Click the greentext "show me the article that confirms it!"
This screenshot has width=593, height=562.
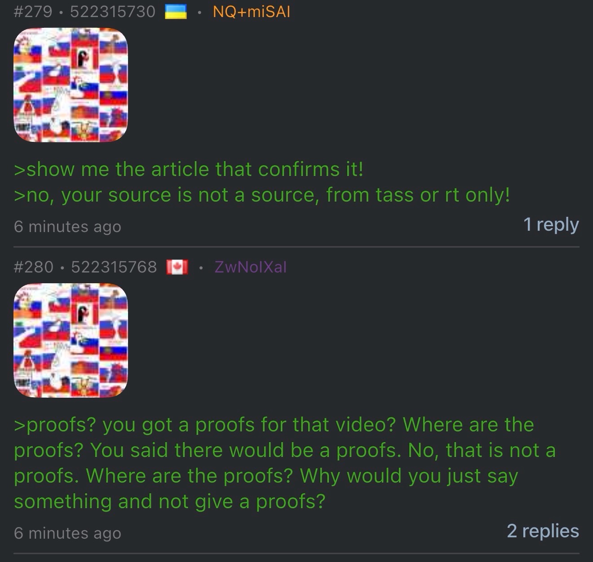coord(189,170)
